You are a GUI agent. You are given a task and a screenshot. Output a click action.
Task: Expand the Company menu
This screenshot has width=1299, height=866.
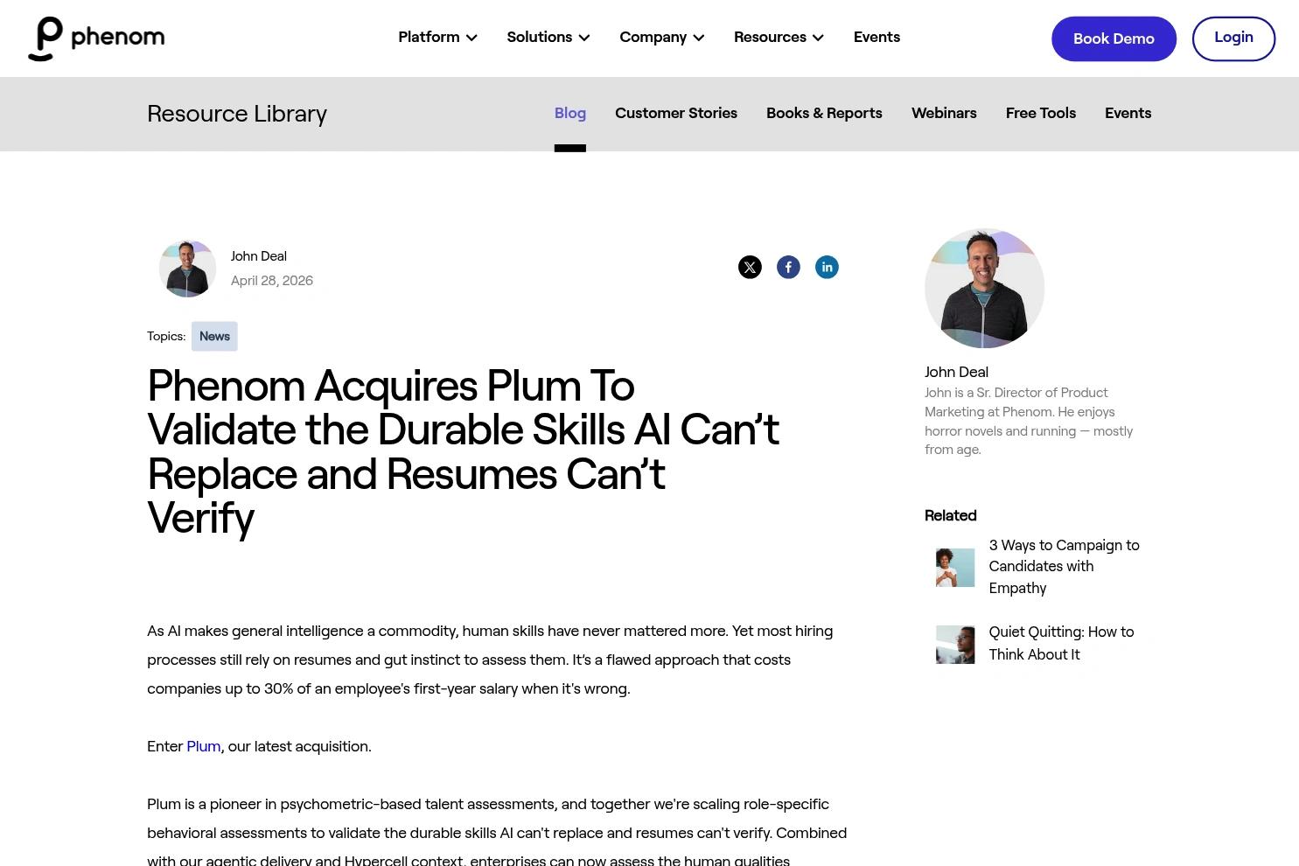(x=662, y=38)
